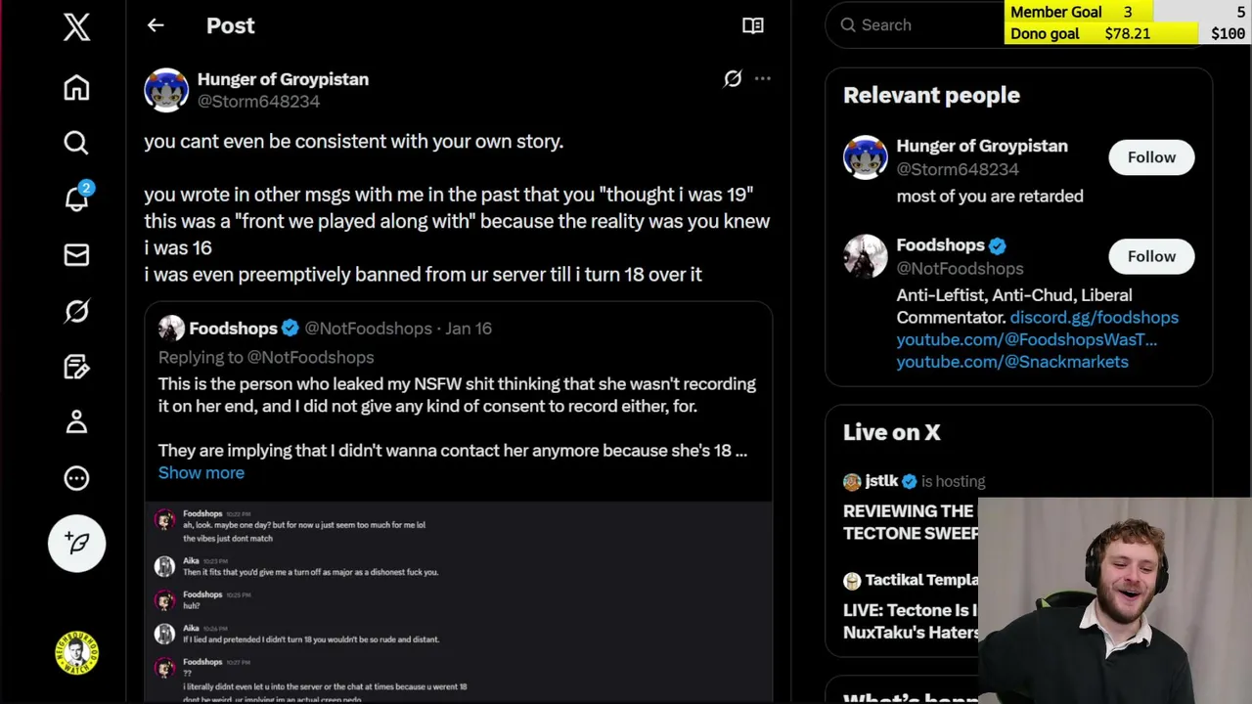Open Reader view book icon
This screenshot has height=704, width=1252.
[x=753, y=25]
